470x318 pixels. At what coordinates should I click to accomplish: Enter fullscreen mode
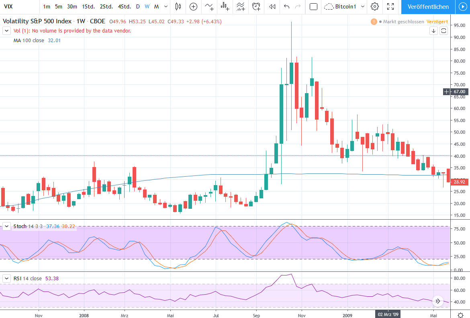390,6
